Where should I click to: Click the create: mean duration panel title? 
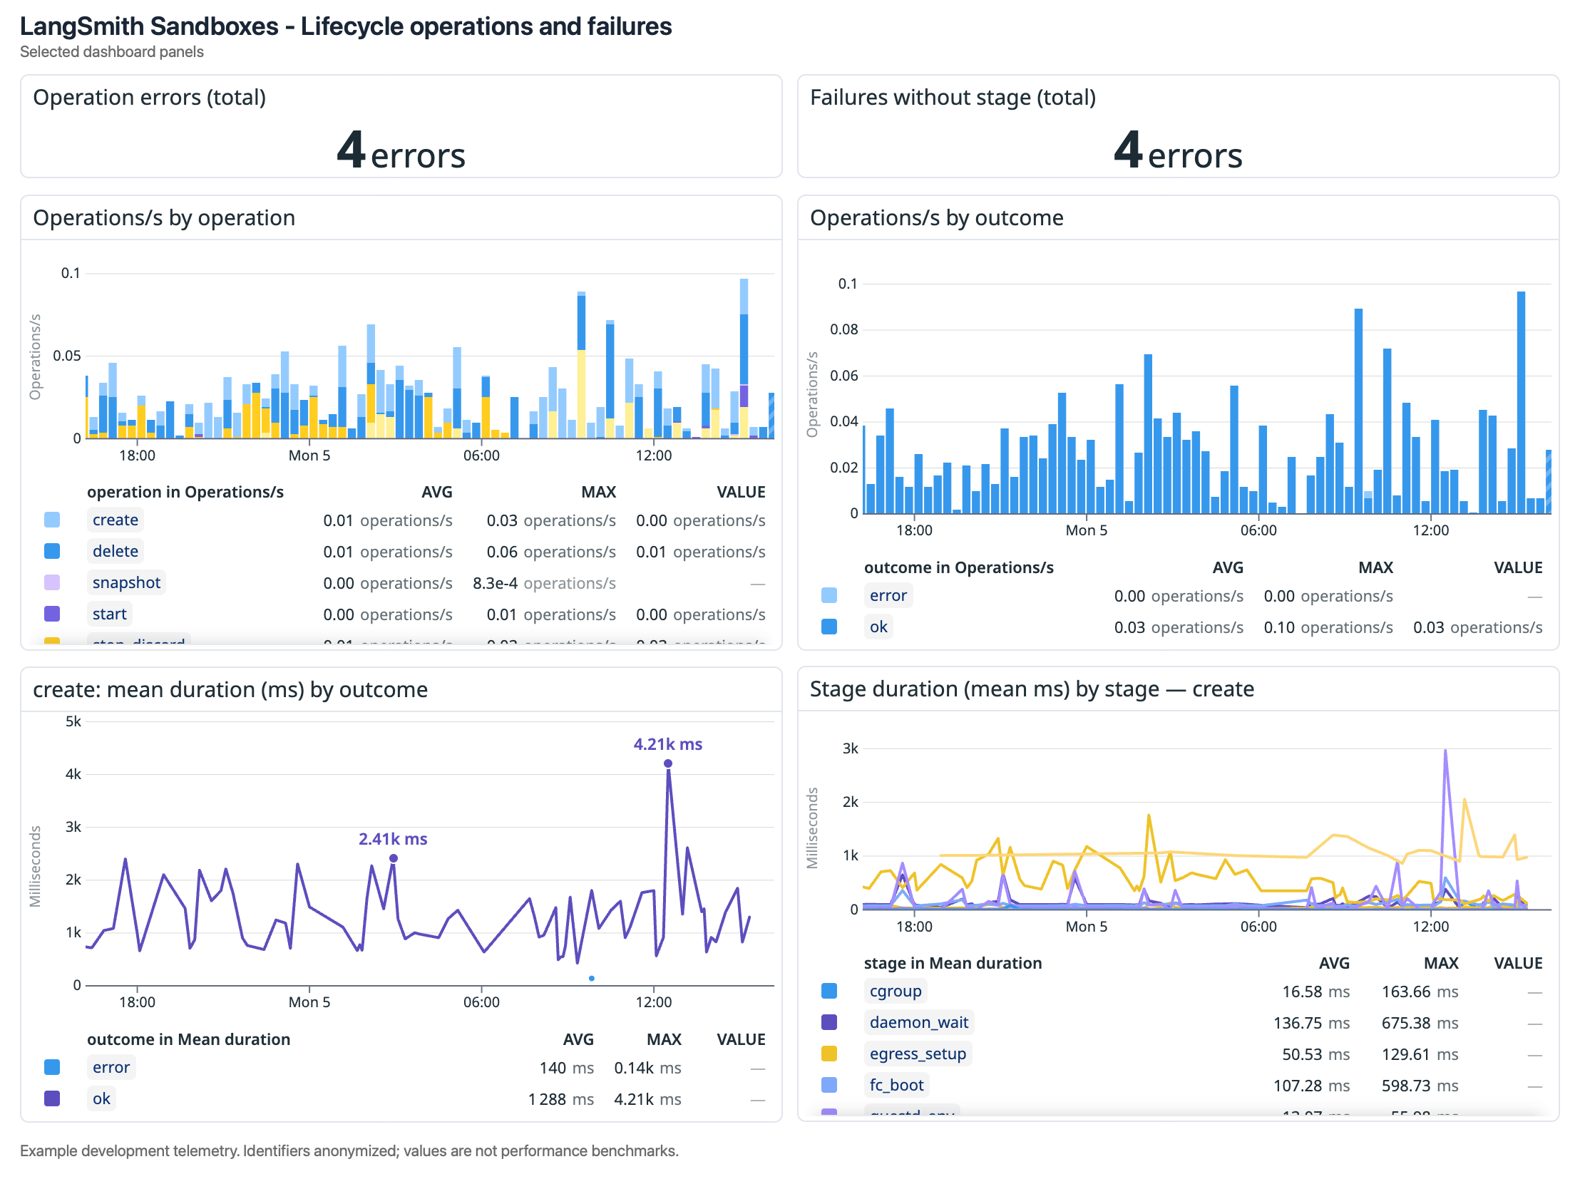point(230,689)
